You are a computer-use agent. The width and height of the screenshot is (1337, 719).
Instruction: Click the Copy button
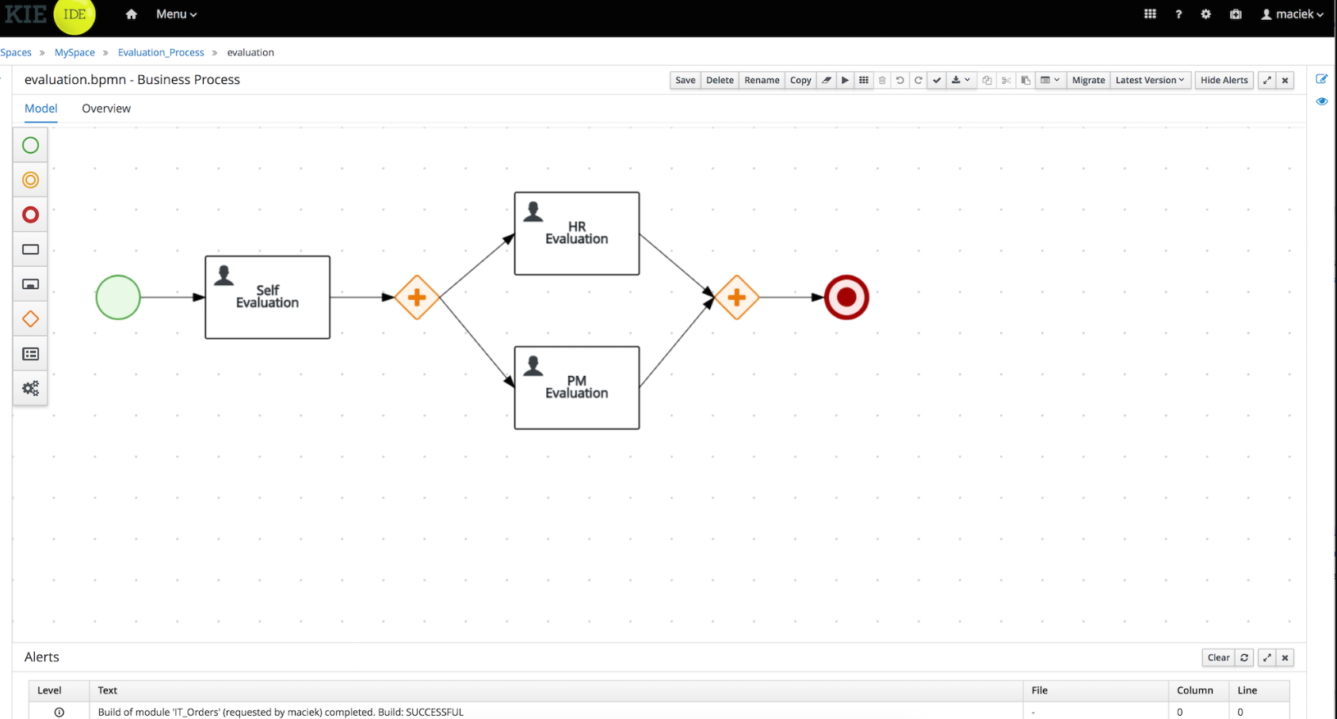800,80
